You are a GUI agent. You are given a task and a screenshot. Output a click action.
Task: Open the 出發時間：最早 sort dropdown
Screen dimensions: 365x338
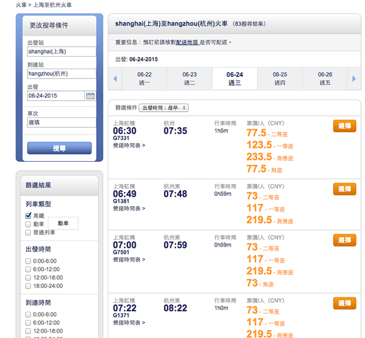(x=163, y=108)
